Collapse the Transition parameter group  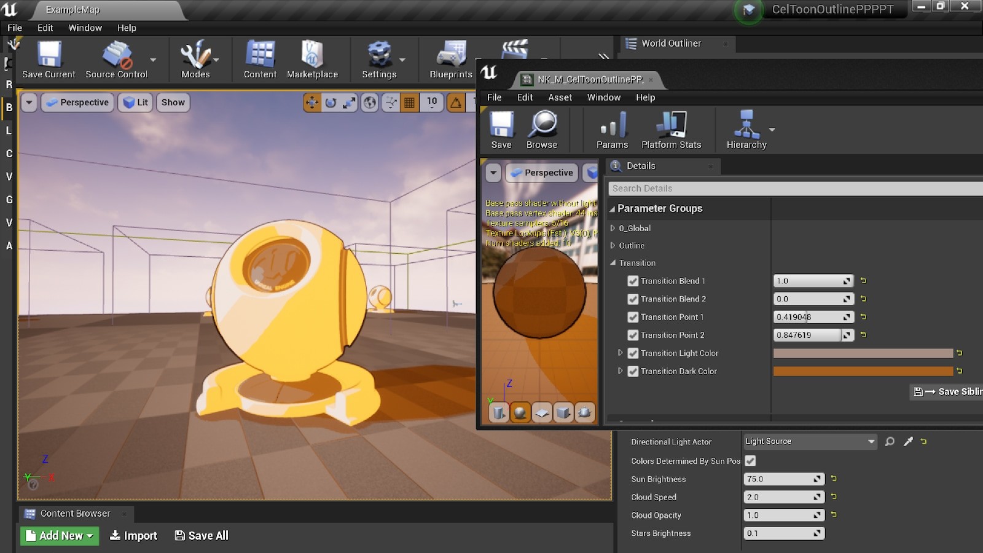tap(613, 262)
